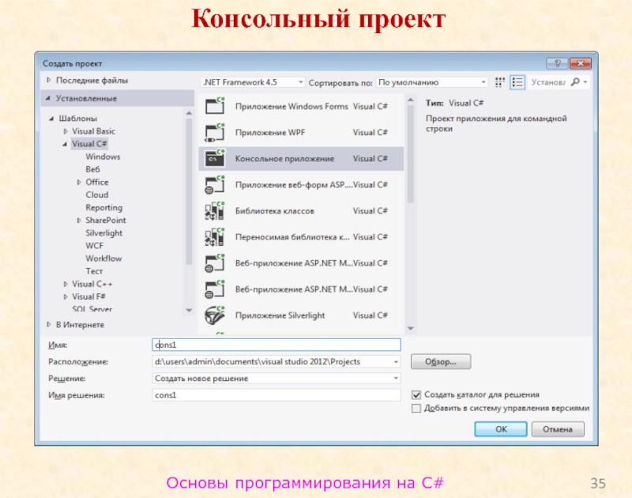Screen dimensions: 632x498
Task: Expand the Visual Basic tree node
Action: tap(65, 131)
